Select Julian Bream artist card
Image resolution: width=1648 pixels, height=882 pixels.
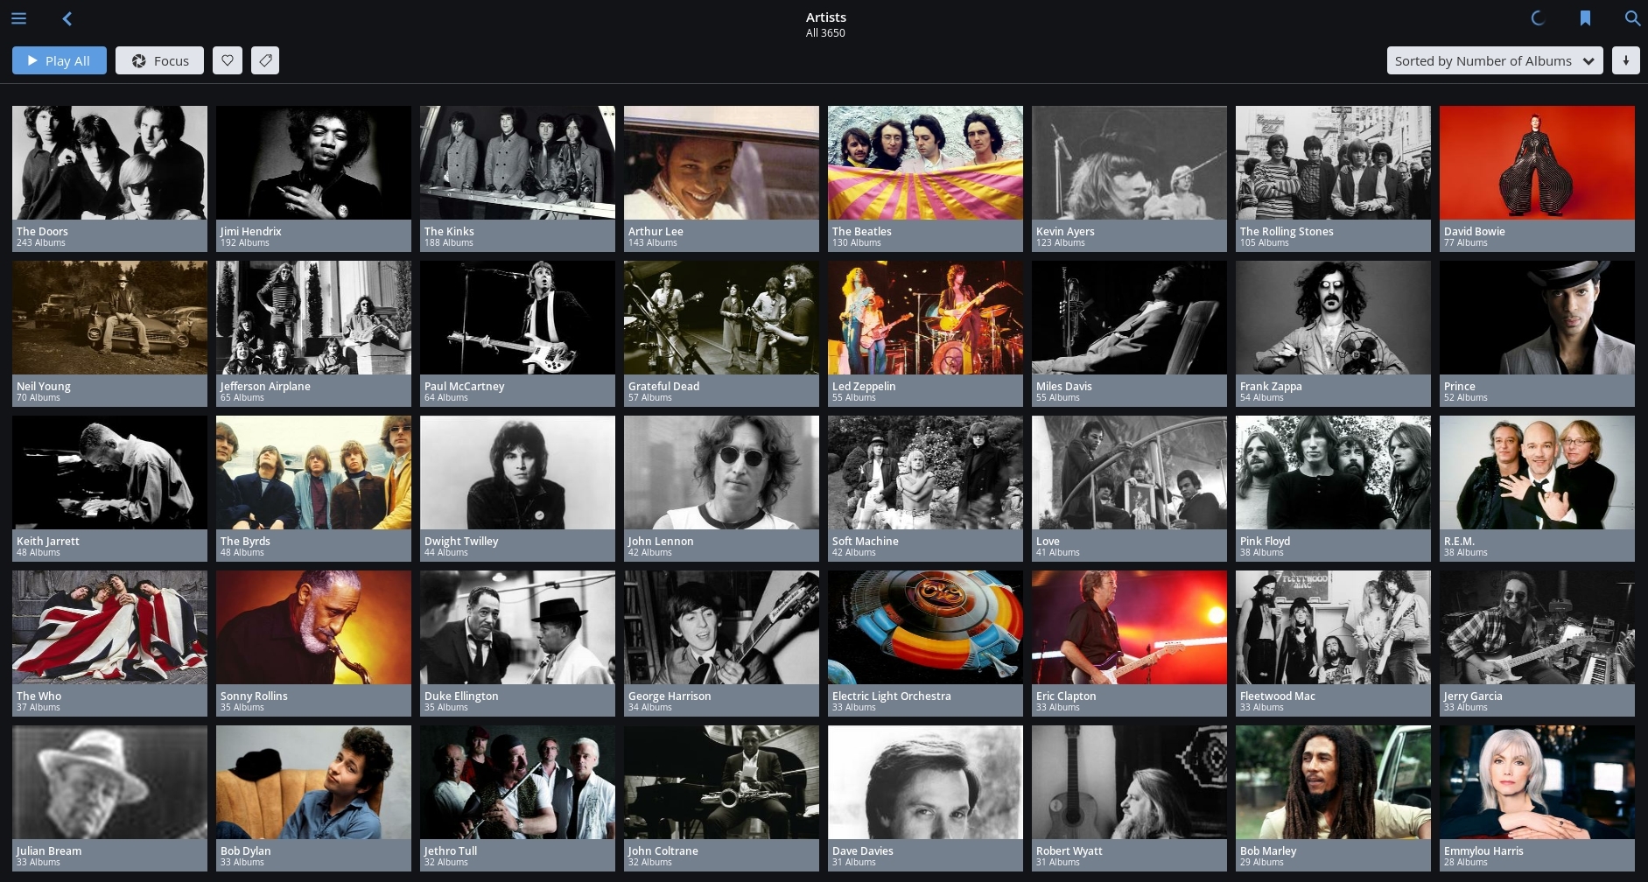(109, 798)
